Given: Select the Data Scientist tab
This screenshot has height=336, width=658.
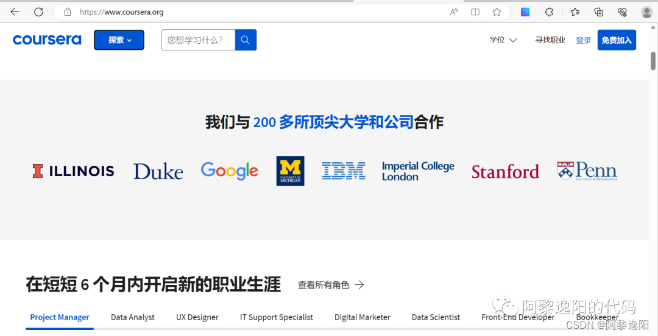Looking at the screenshot, I should 436,317.
